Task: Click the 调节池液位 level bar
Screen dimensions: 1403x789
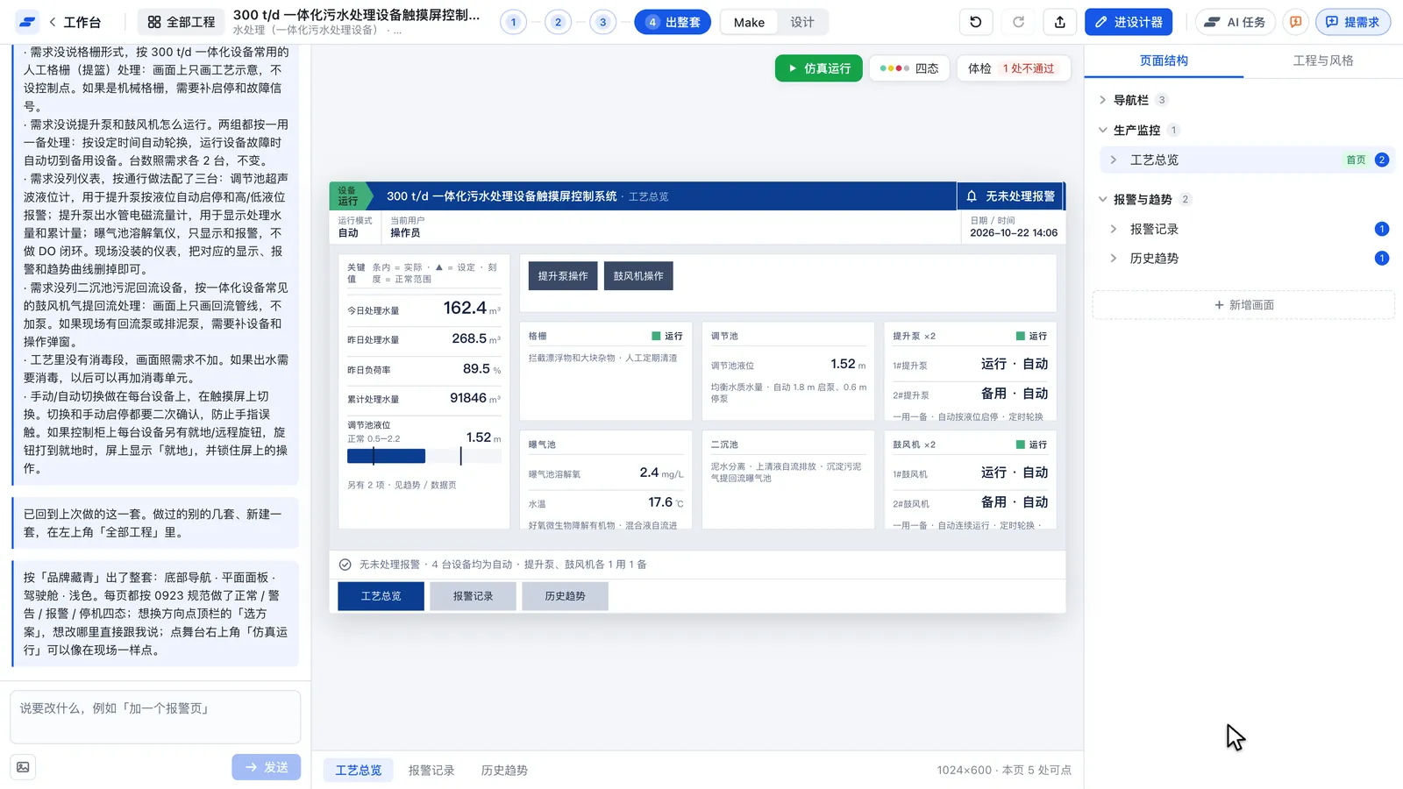Action: (424, 456)
